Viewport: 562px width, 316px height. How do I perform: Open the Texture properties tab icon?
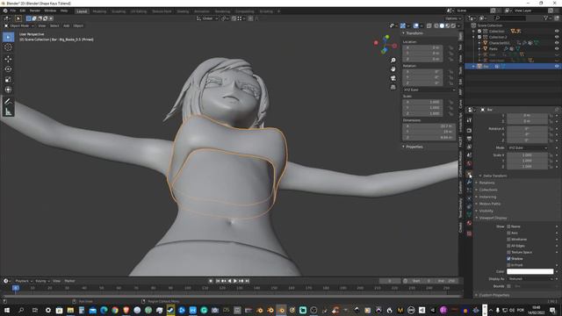coord(469,233)
